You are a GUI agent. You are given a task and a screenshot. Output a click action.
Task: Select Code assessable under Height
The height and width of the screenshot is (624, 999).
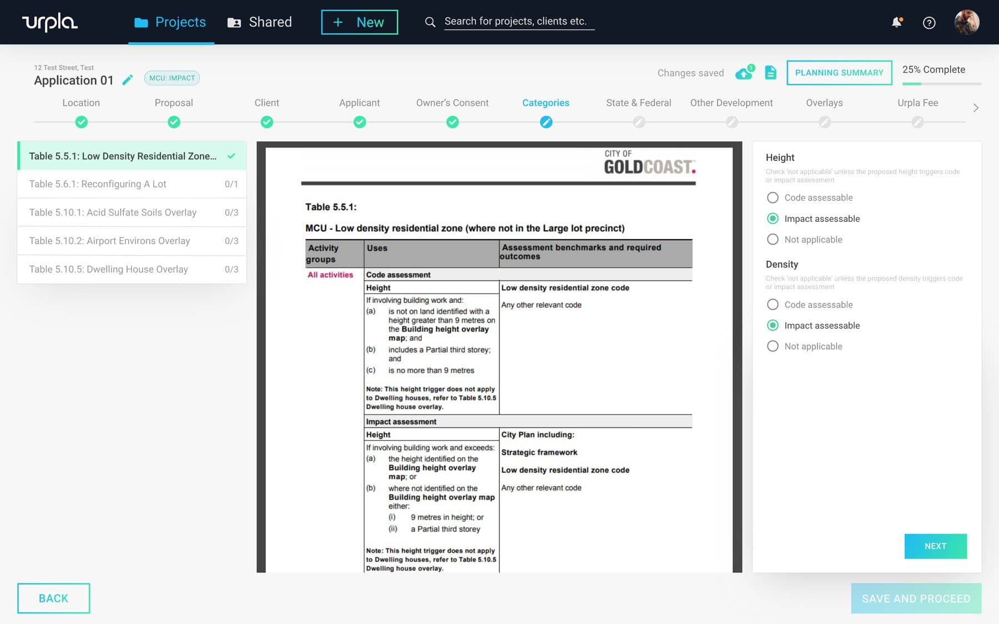click(773, 197)
